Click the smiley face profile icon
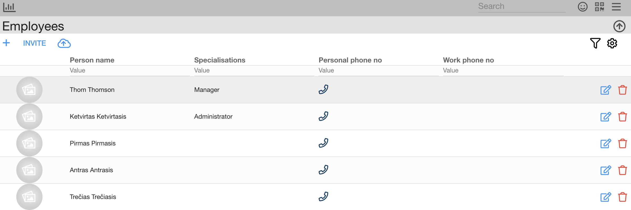 pos(582,7)
